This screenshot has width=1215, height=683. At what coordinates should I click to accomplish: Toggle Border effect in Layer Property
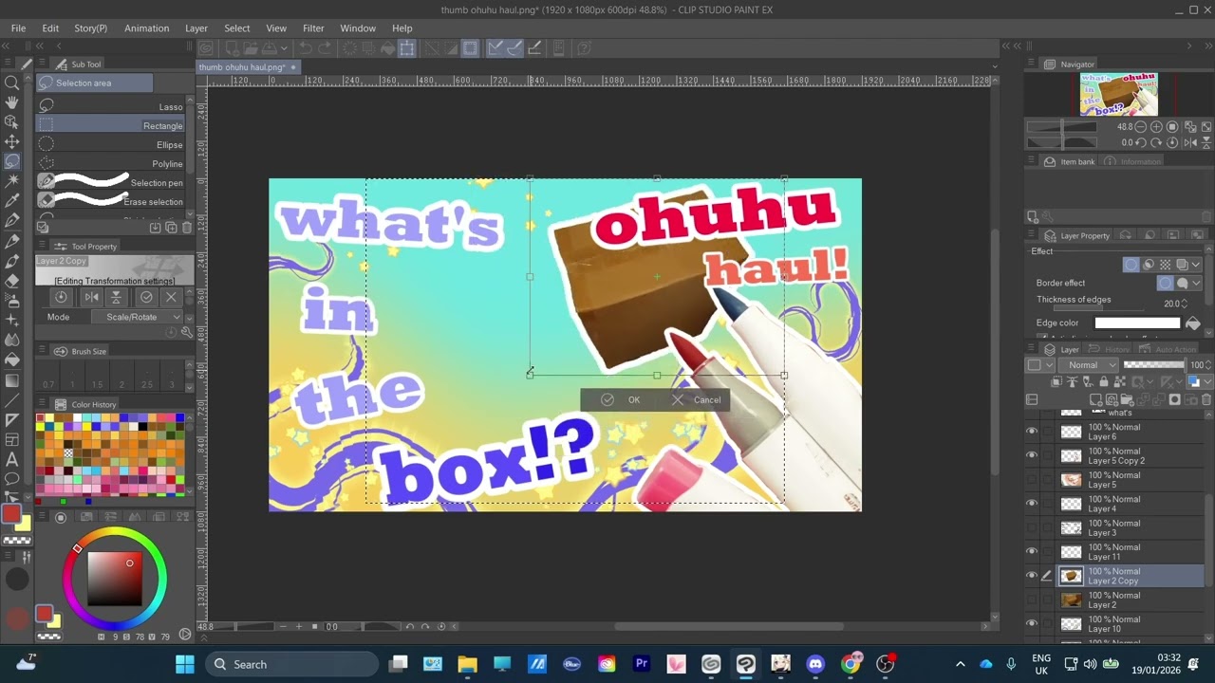tap(1131, 265)
